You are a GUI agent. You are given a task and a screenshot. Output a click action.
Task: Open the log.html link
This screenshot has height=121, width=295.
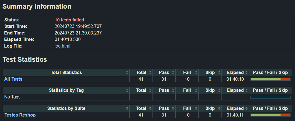tap(62, 46)
